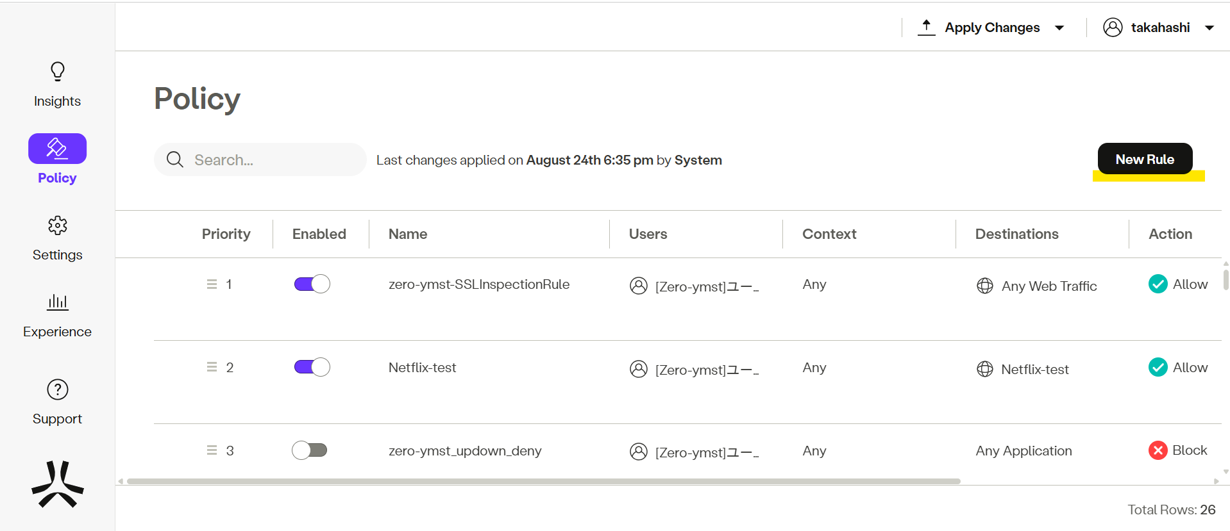Click the company logo at sidebar bottom
The width and height of the screenshot is (1230, 531).
pyautogui.click(x=58, y=484)
